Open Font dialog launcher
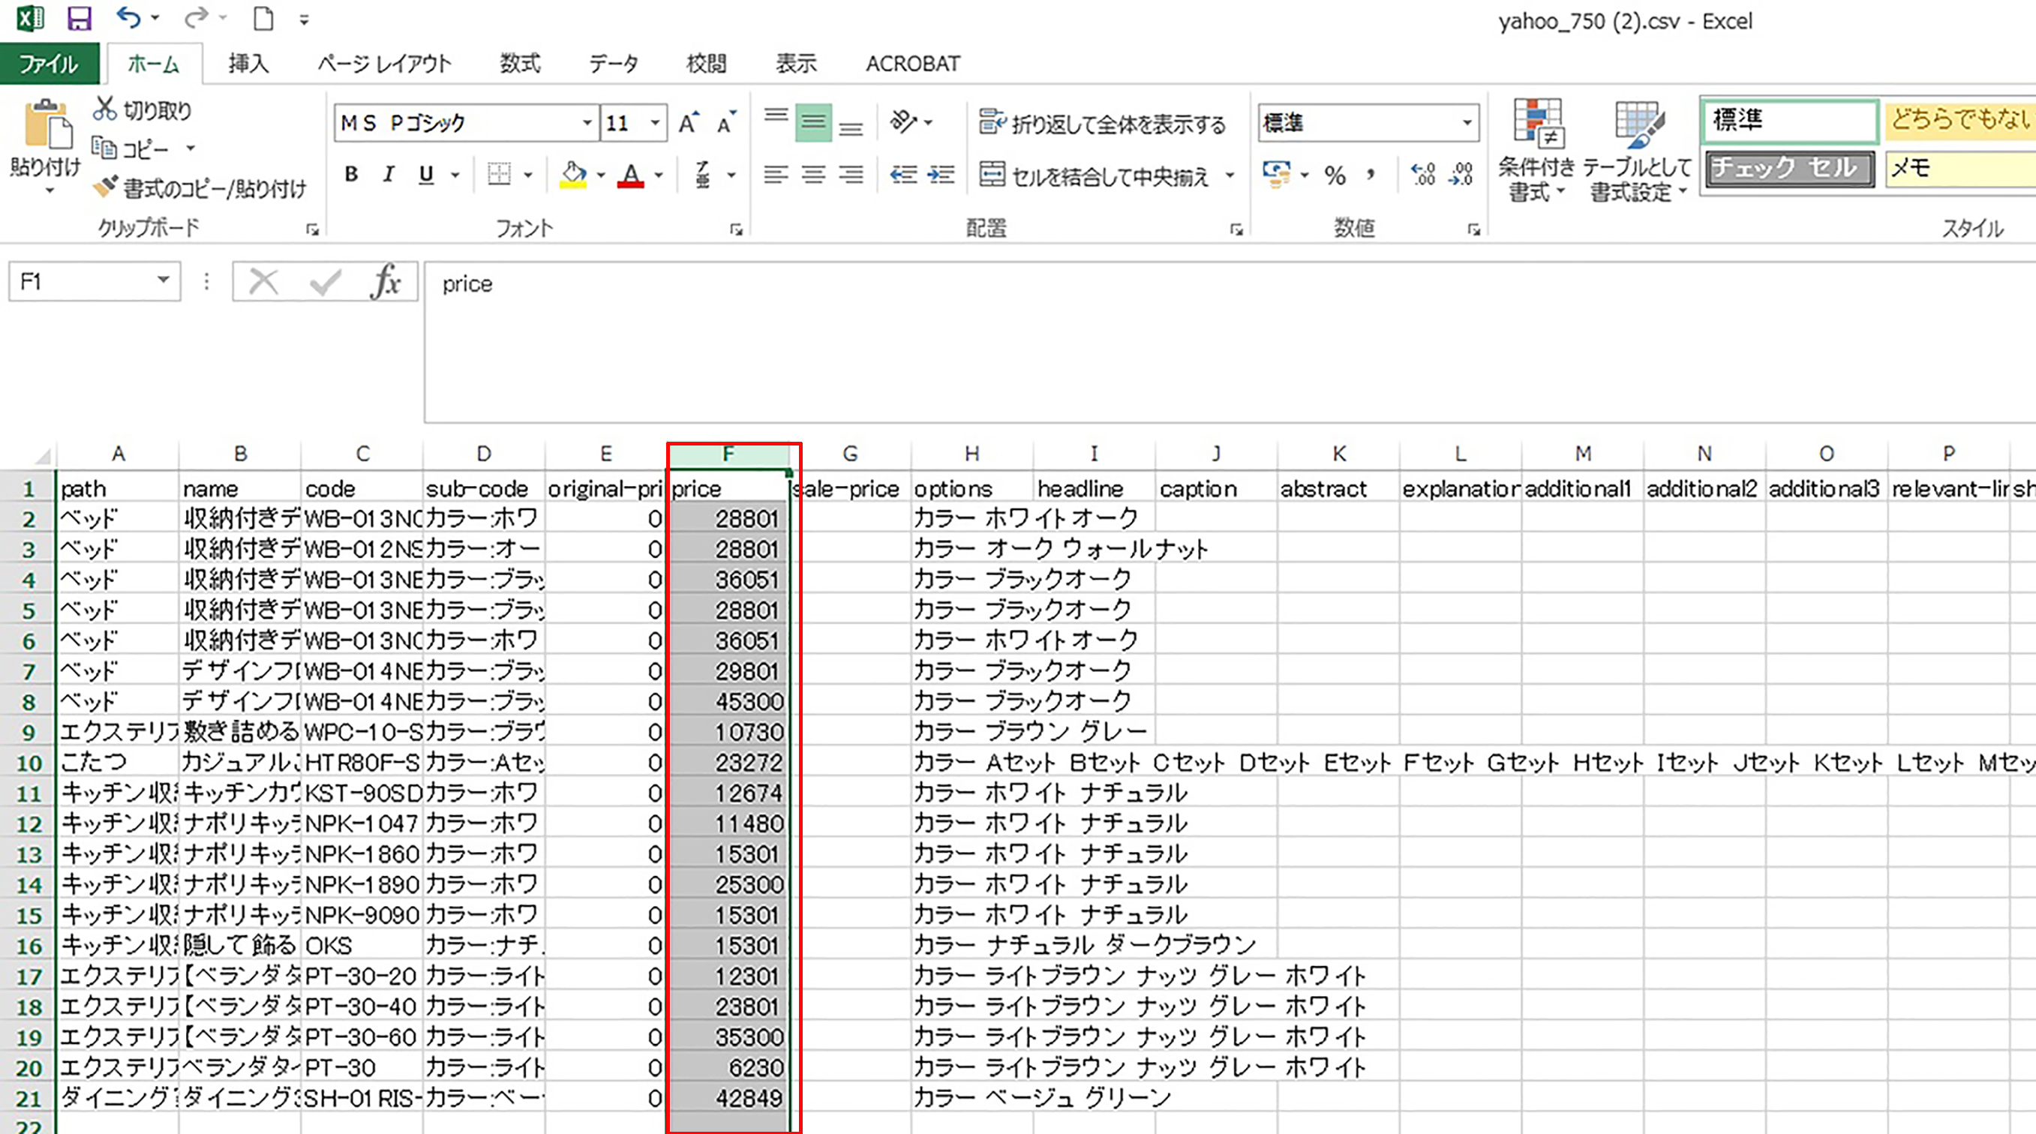This screenshot has height=1134, width=2036. pos(737,230)
